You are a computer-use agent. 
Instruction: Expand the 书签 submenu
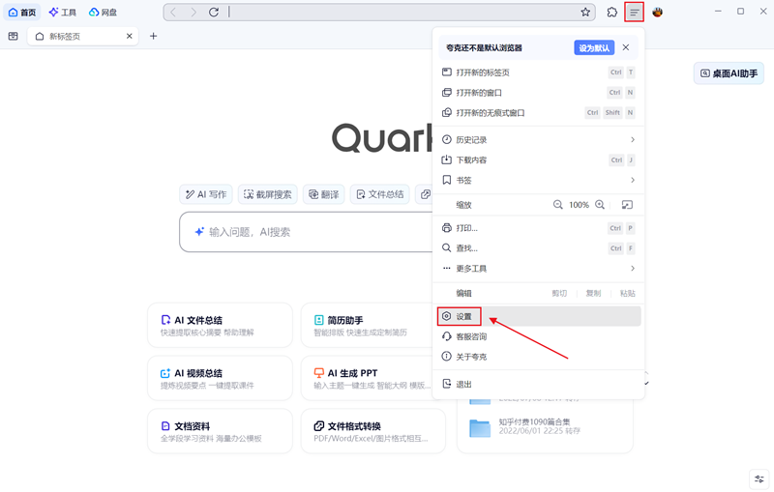pyautogui.click(x=539, y=181)
